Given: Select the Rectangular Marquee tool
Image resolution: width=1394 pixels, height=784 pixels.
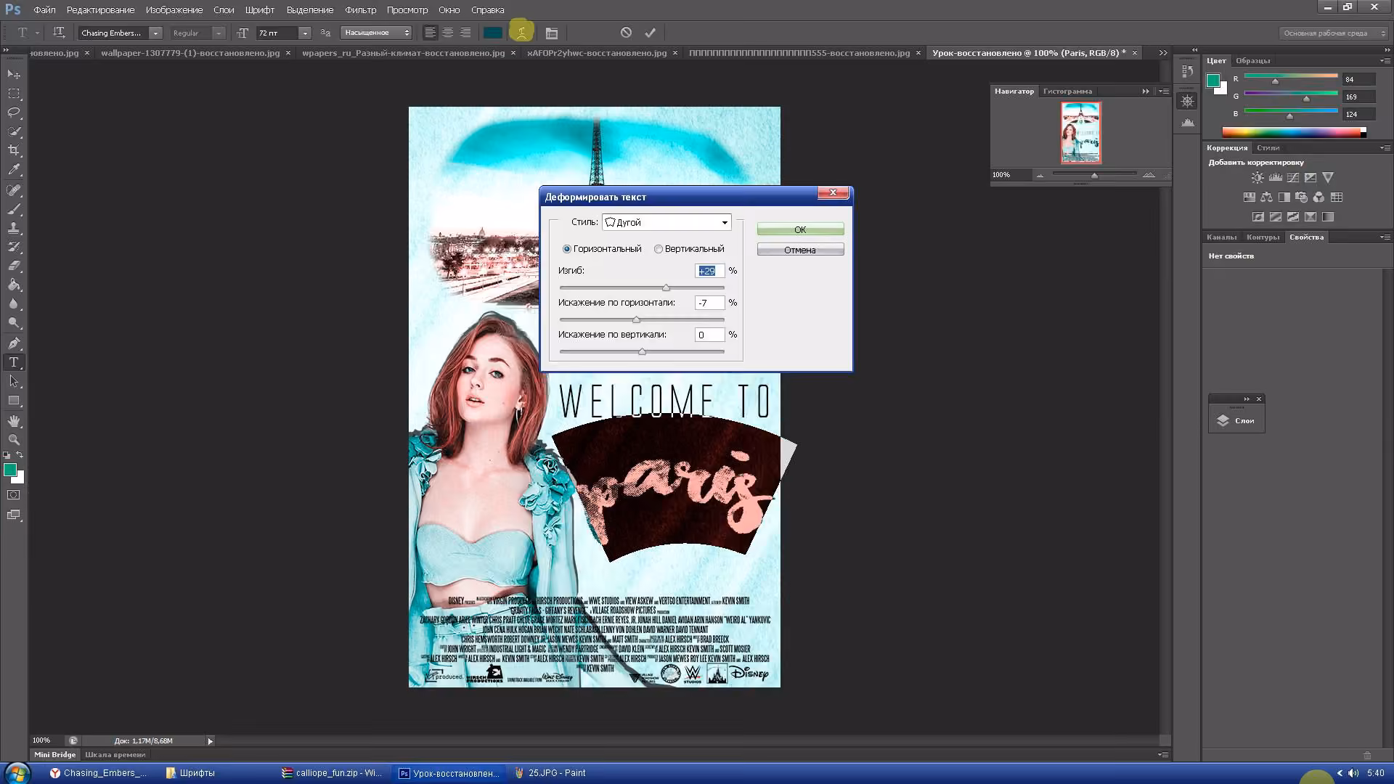Looking at the screenshot, I should click(x=14, y=94).
